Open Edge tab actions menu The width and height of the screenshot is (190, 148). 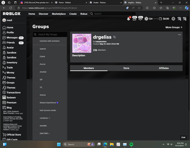16,3
